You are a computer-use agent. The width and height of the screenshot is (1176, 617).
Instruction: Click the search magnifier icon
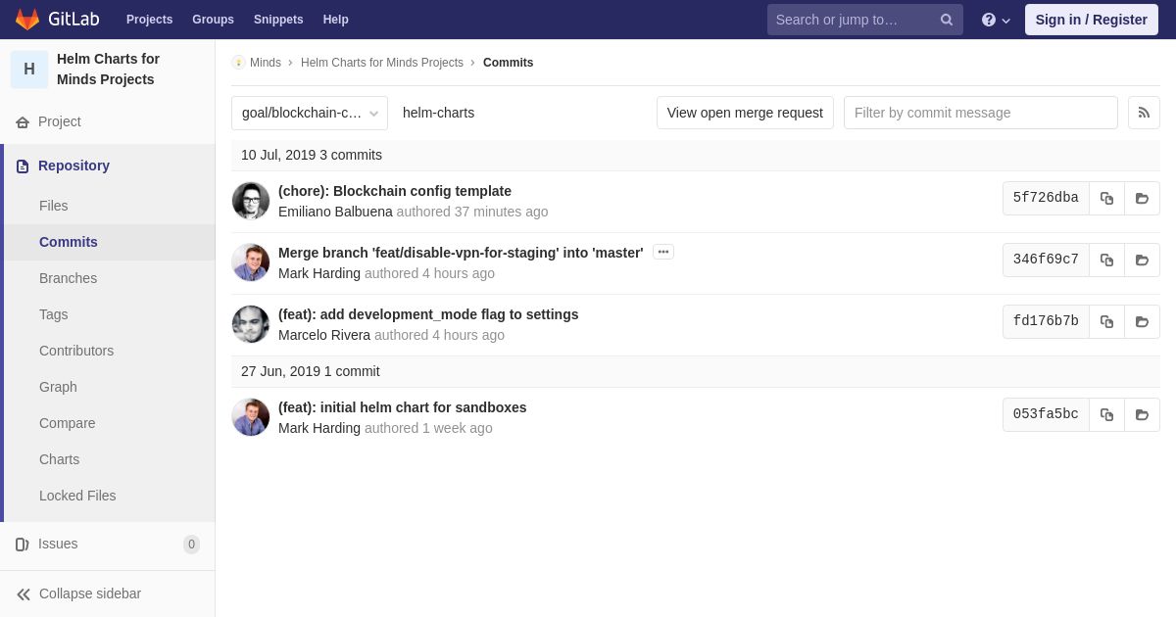tap(946, 20)
